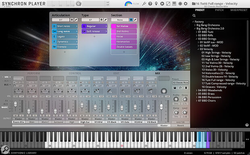
Task: Switch to the PATCH tab
Action: pos(219,10)
